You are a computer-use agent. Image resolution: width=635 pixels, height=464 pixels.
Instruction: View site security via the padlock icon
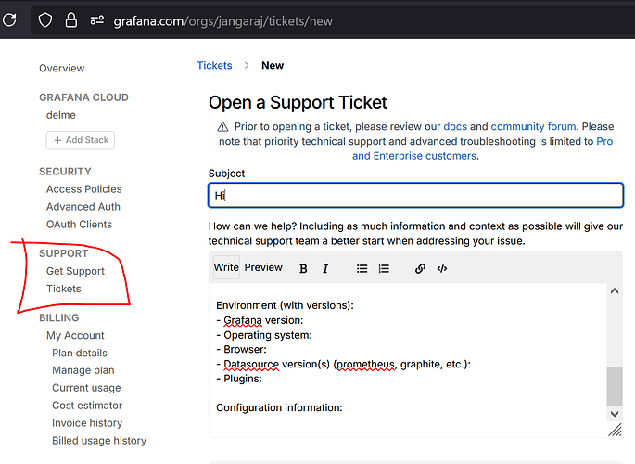click(x=70, y=19)
